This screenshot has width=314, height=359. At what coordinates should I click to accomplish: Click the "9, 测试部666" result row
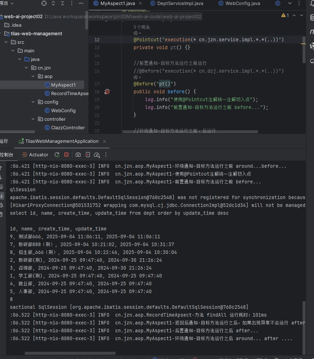[85, 236]
